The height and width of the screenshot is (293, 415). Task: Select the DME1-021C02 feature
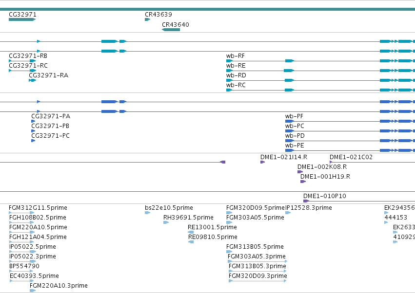(351, 157)
